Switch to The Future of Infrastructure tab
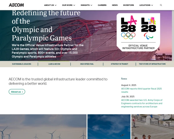The width and height of the screenshot is (174, 139). [152, 64]
